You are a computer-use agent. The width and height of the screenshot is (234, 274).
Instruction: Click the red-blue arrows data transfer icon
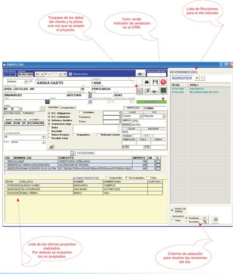click(x=139, y=91)
